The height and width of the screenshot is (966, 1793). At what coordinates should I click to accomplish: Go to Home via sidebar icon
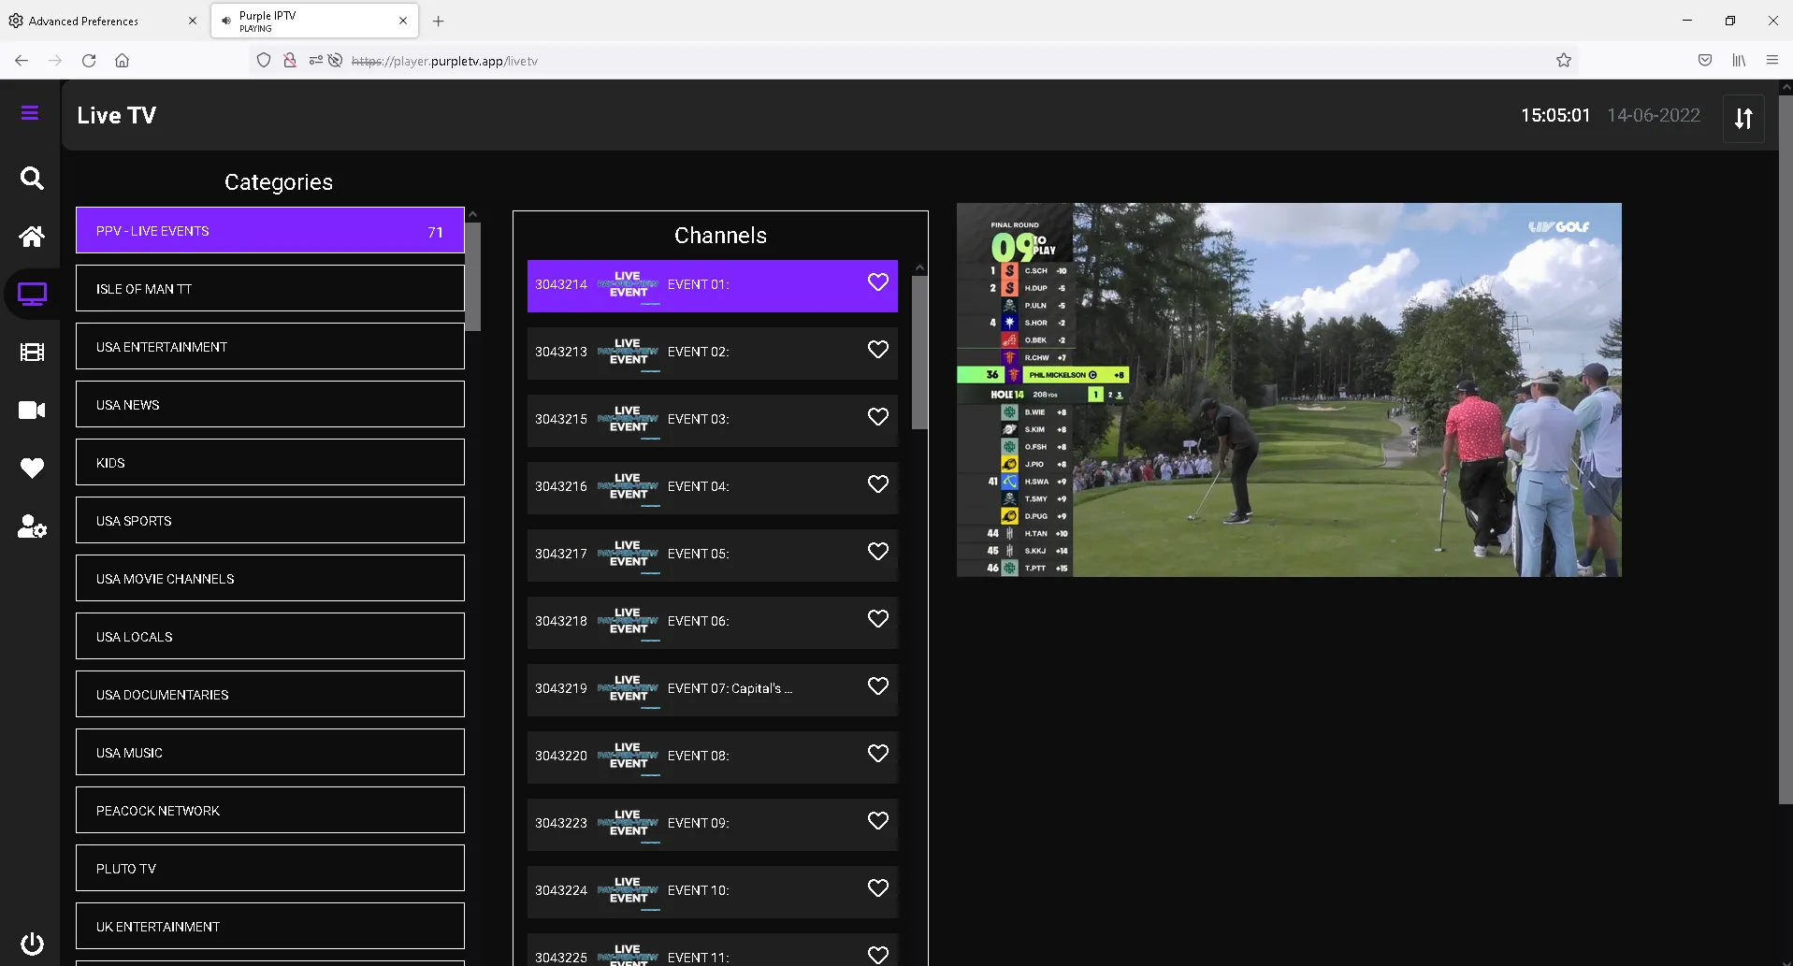point(32,236)
